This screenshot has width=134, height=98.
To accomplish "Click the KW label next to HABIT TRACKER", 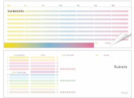I will pyautogui.click(x=97, y=55).
